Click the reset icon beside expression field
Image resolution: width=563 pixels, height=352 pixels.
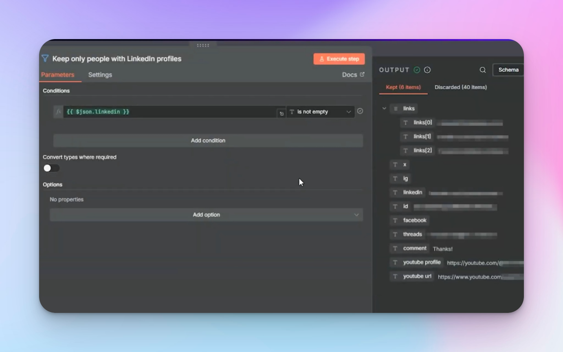click(x=281, y=113)
